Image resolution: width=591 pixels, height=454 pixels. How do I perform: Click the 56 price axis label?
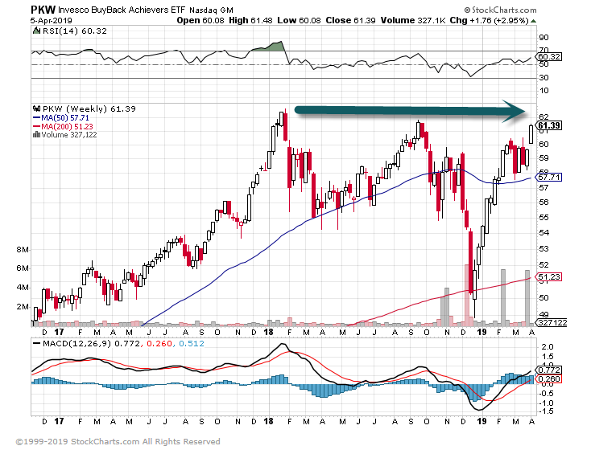click(543, 202)
